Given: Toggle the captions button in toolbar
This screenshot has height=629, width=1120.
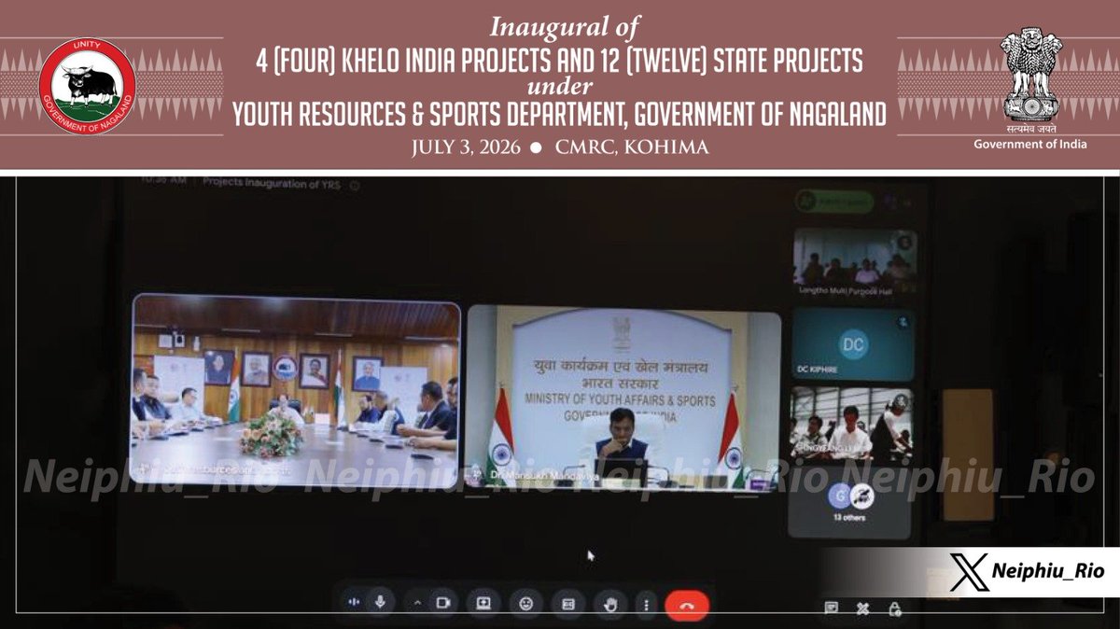Looking at the screenshot, I should pyautogui.click(x=567, y=603).
